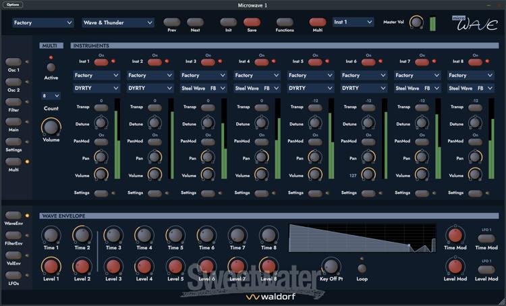The height and width of the screenshot is (306, 506).
Task: Adjust the red Level 3 knob
Action: pyautogui.click(x=113, y=266)
